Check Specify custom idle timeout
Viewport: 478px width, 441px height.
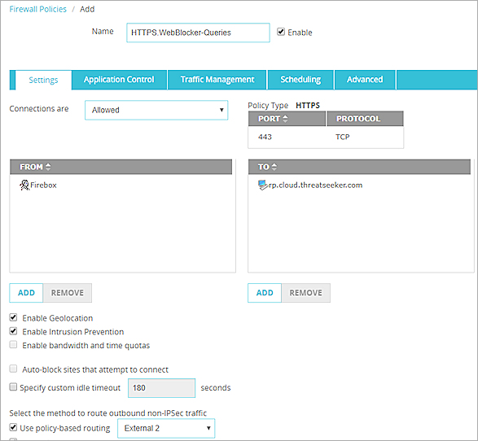[x=13, y=386]
